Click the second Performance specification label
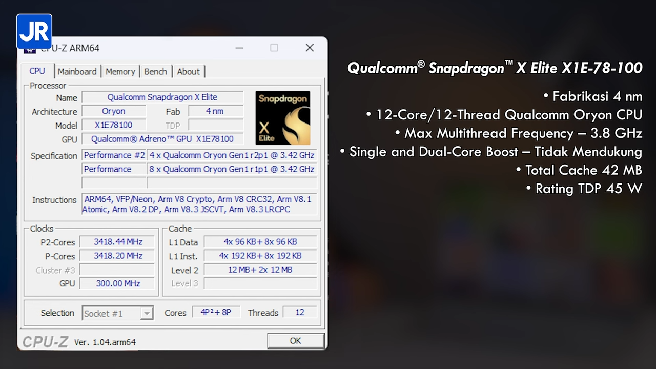 click(x=114, y=169)
